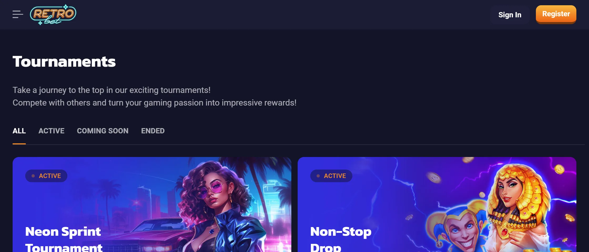Open the hamburger menu icon

18,14
